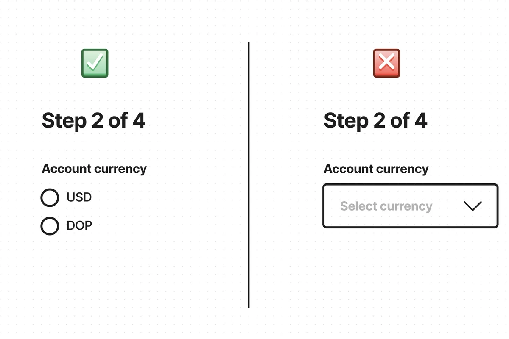The height and width of the screenshot is (339, 509).
Task: Click the number 4 in the left heading
Action: pyautogui.click(x=139, y=121)
